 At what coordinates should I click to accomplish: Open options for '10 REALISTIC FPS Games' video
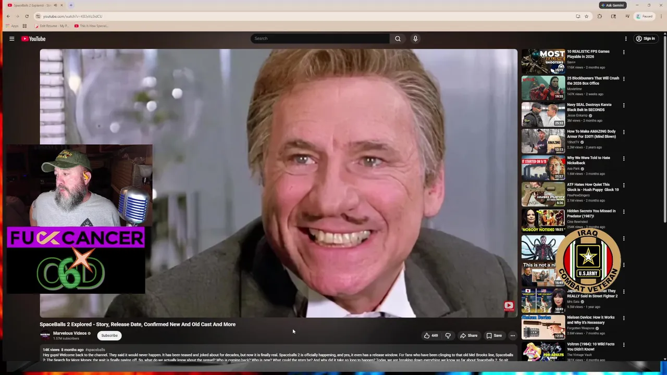[624, 52]
